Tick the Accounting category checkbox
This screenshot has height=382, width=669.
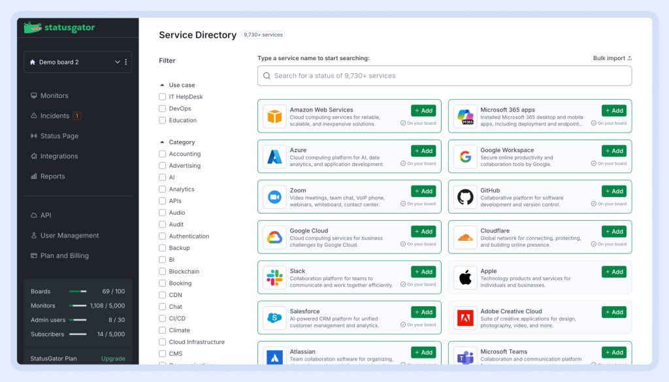coord(162,154)
